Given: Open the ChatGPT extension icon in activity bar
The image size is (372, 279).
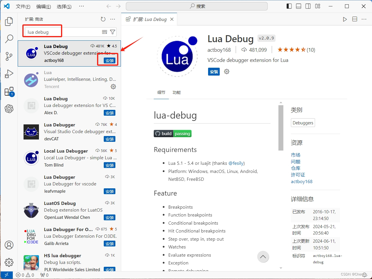Looking at the screenshot, I should [x=9, y=109].
